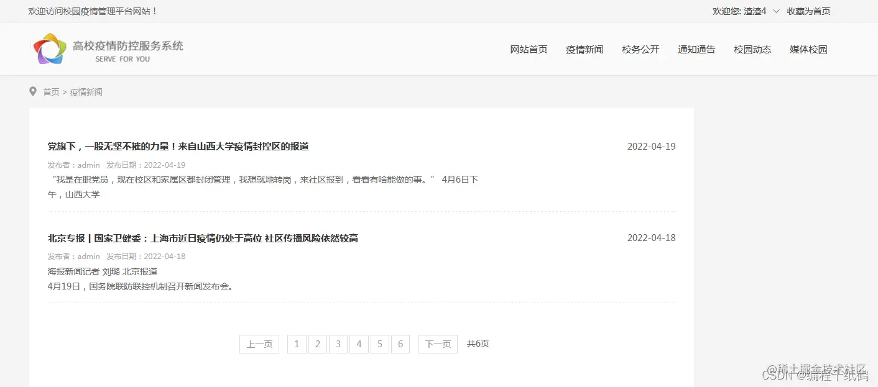Click the date 2022-04-19 at right
This screenshot has width=878, height=387.
coord(651,147)
